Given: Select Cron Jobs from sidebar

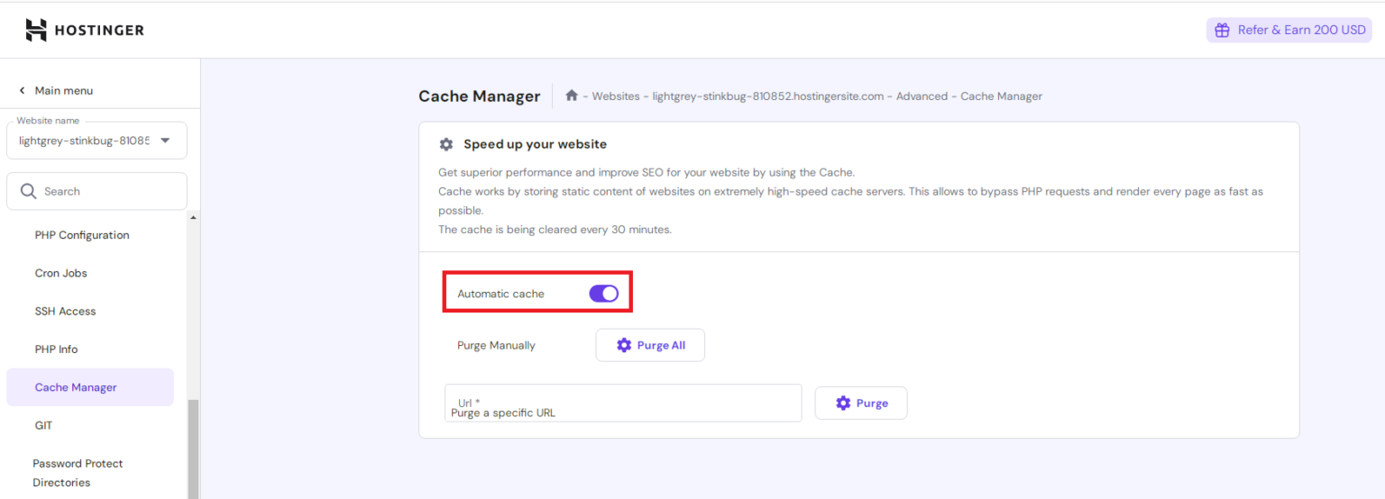Looking at the screenshot, I should coord(60,273).
